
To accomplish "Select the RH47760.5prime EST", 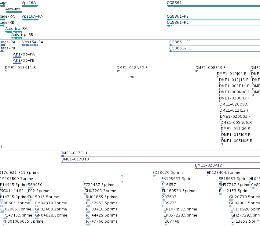I will click(102, 222).
